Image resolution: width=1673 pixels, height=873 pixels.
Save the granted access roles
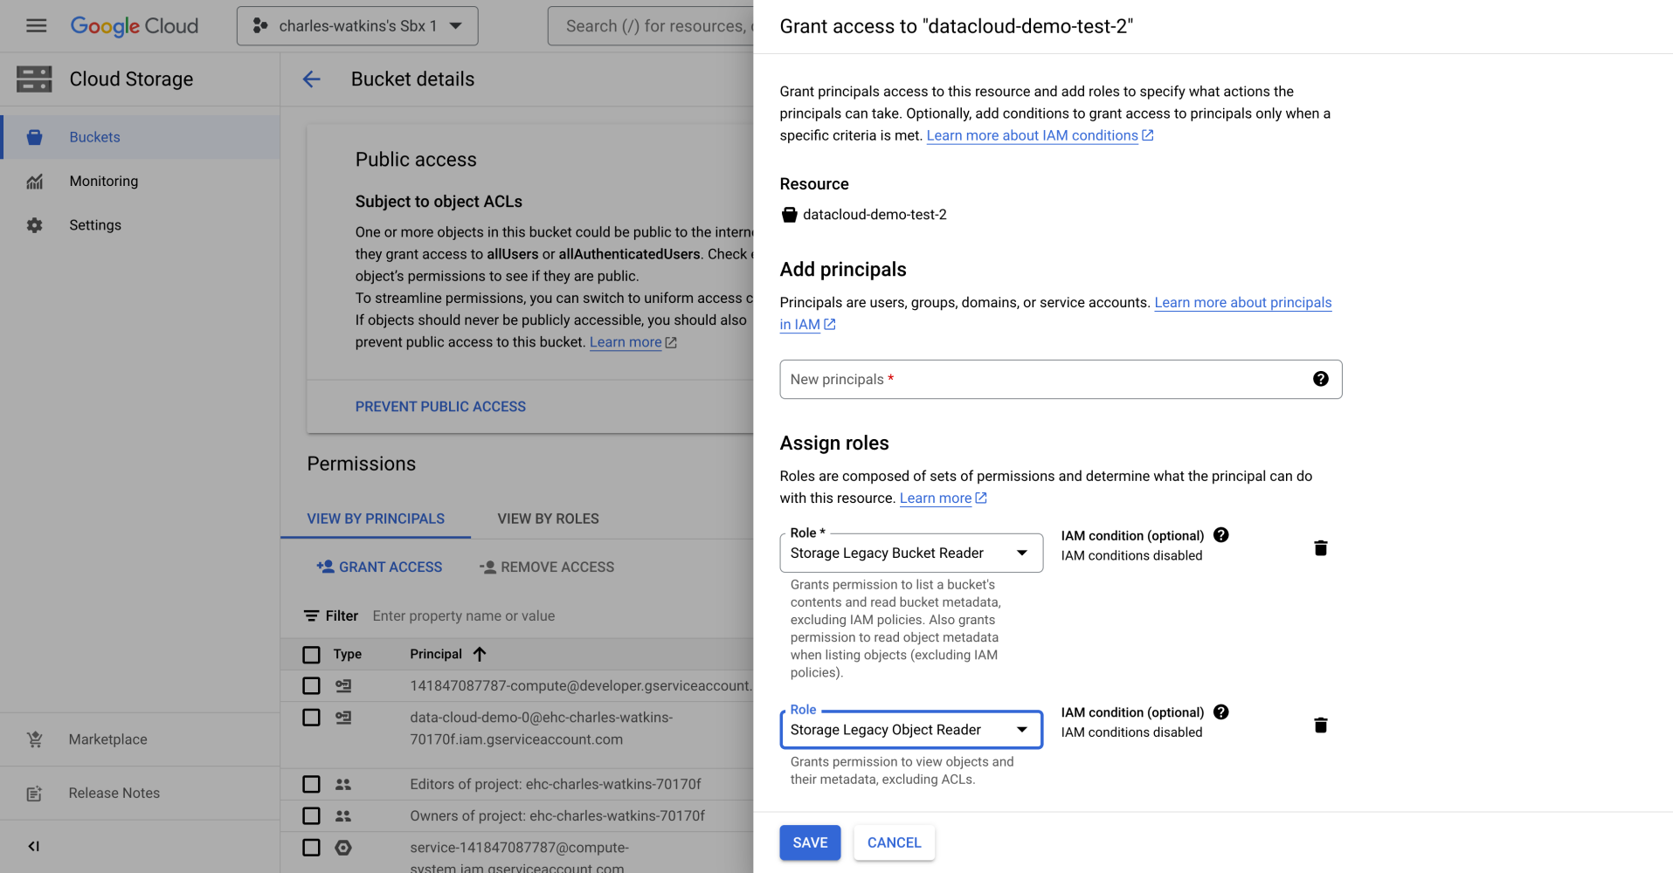809,842
